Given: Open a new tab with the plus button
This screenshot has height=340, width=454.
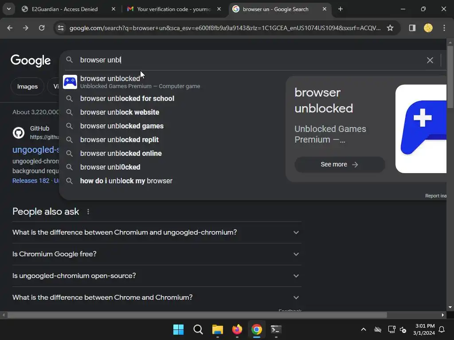Looking at the screenshot, I should (x=340, y=9).
